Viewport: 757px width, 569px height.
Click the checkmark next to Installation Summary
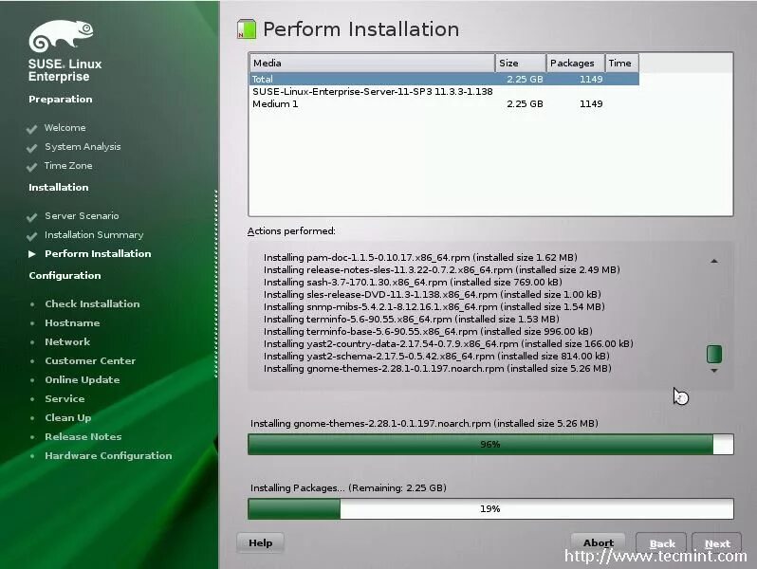coord(32,236)
